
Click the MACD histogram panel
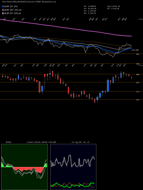pyautogui.click(x=24, y=167)
